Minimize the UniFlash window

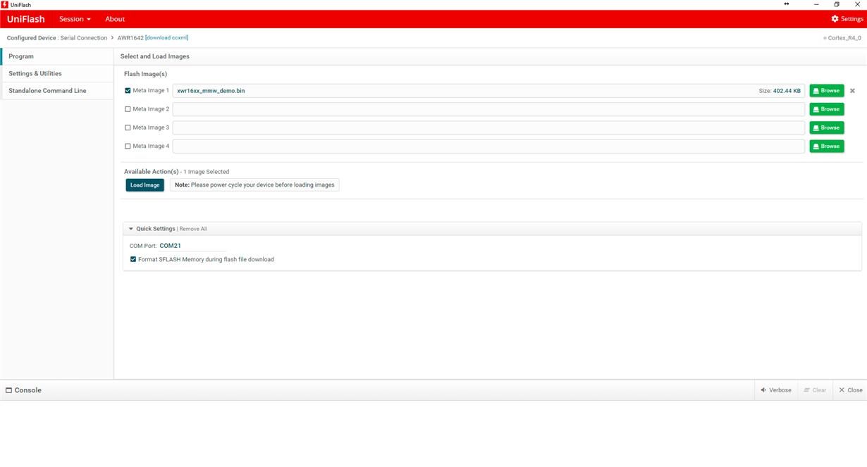pyautogui.click(x=816, y=4)
